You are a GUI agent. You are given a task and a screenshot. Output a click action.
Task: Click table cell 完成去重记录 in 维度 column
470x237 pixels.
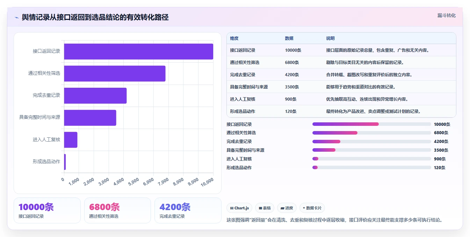click(x=243, y=75)
